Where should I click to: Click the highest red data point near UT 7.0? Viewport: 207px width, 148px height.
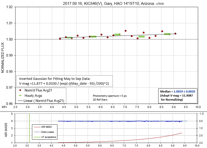pyautogui.click(x=125, y=31)
